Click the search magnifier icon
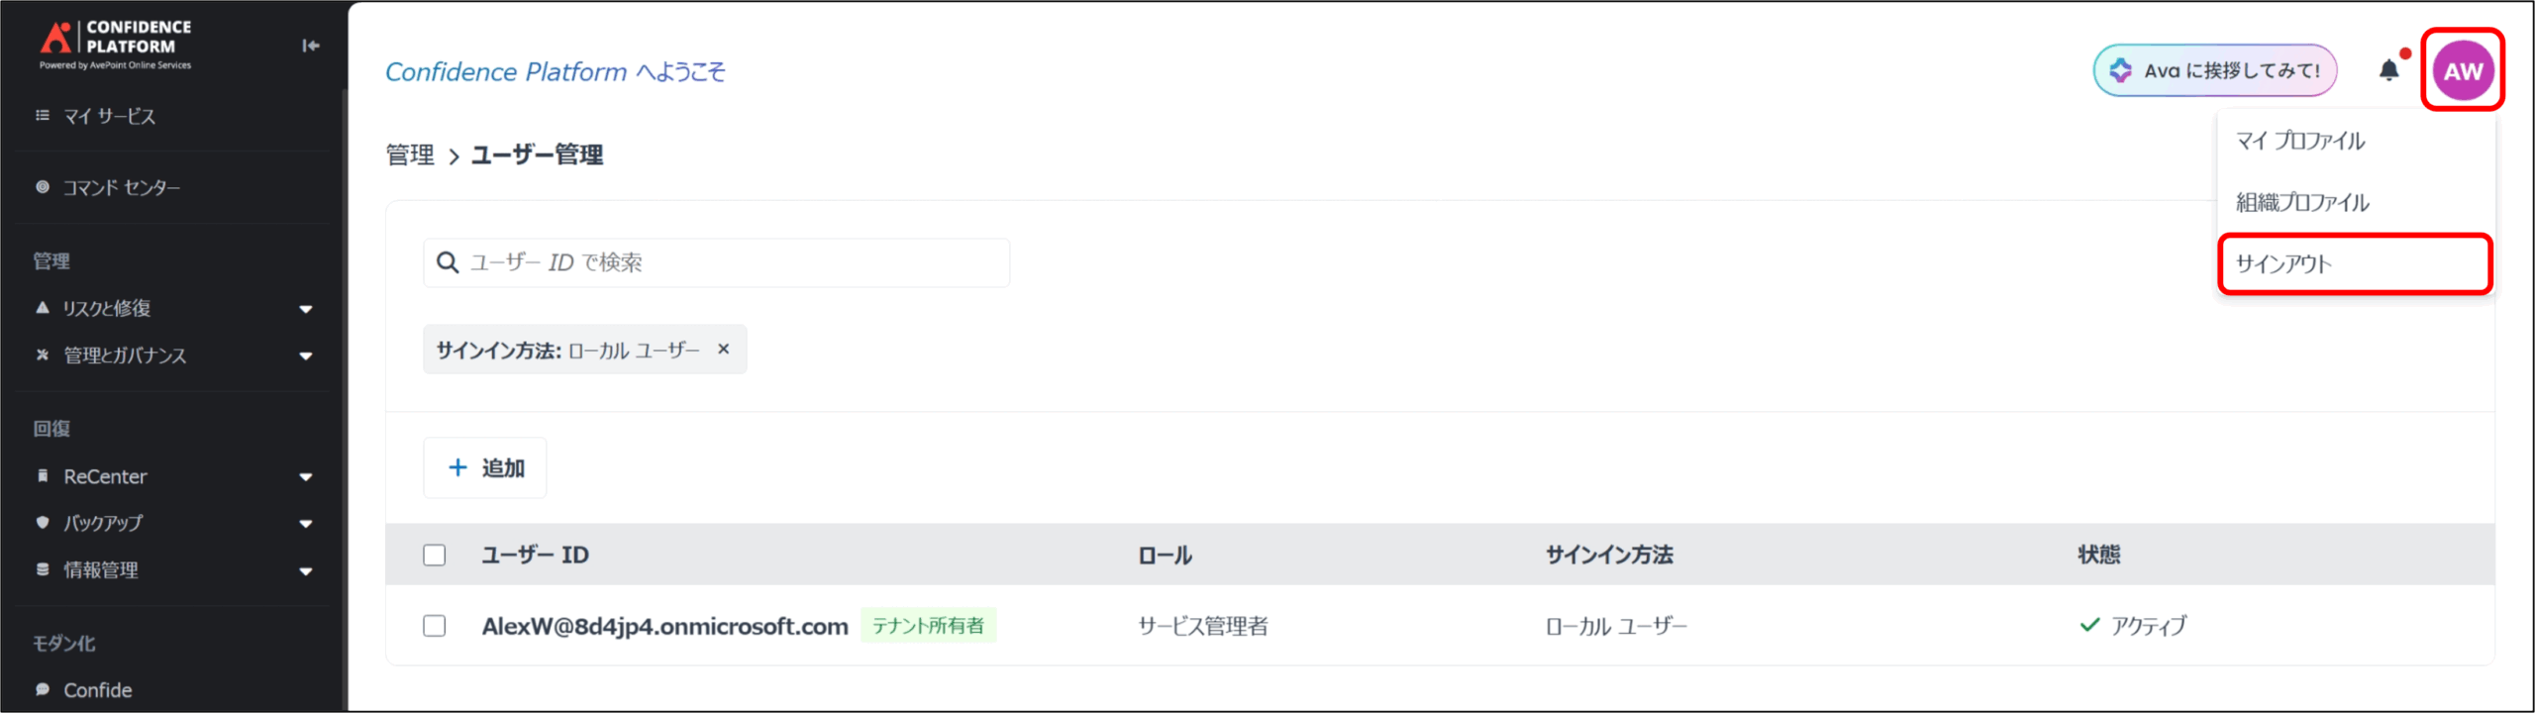This screenshot has width=2535, height=713. [448, 262]
